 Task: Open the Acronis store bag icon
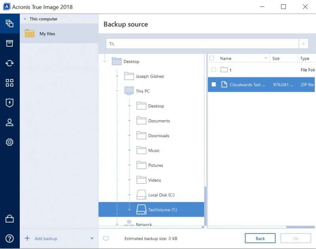pos(9,219)
